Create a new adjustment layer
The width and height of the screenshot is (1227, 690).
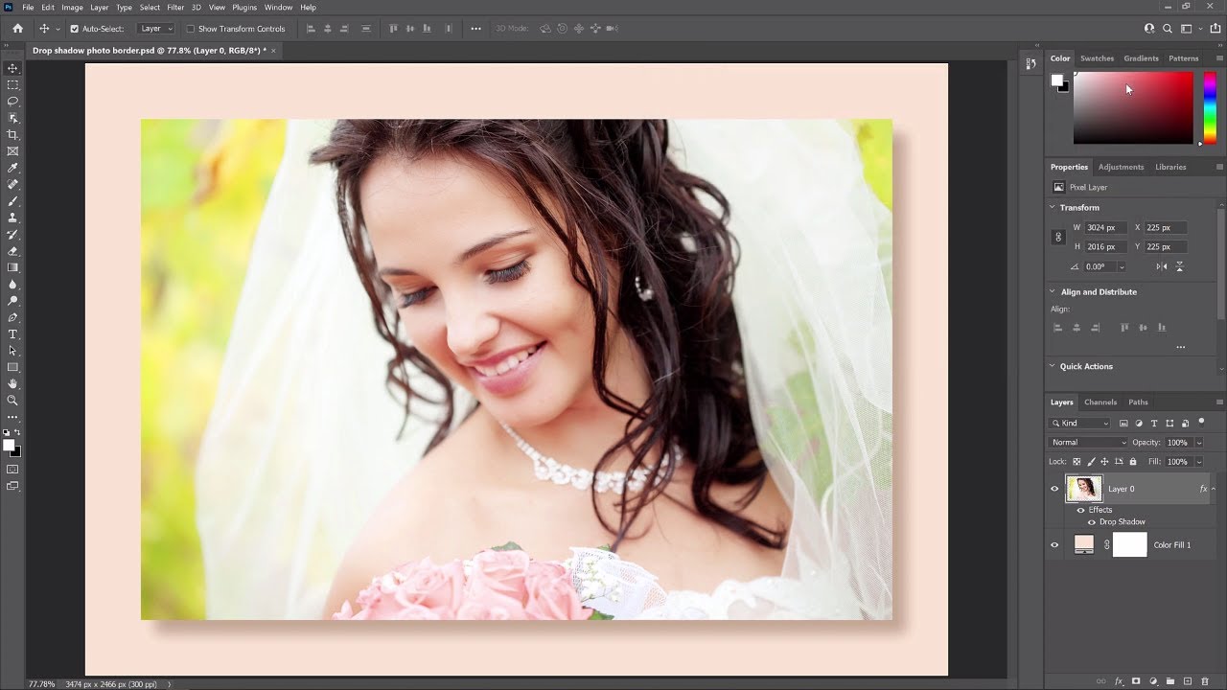pos(1153,681)
